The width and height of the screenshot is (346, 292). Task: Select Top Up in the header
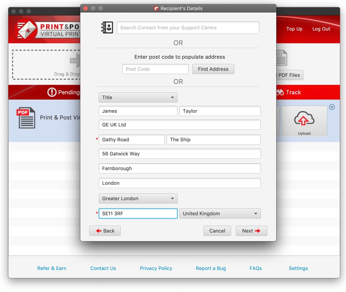coord(294,29)
